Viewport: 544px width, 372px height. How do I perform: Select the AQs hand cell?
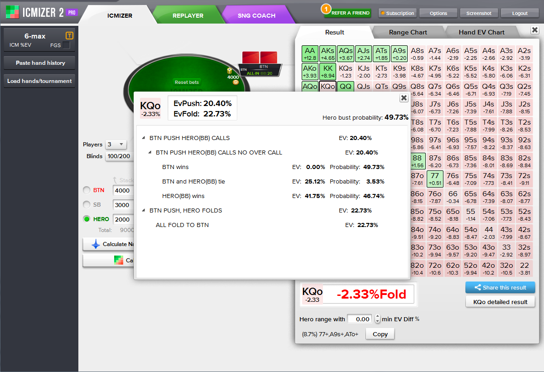pyautogui.click(x=346, y=54)
